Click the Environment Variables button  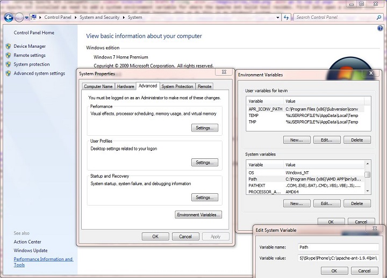198,215
